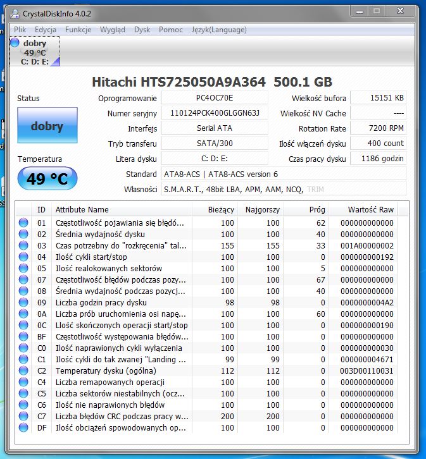The width and height of the screenshot is (426, 459).
Task: Select the row Ilość cykli start/stop
Action: pyautogui.click(x=206, y=257)
